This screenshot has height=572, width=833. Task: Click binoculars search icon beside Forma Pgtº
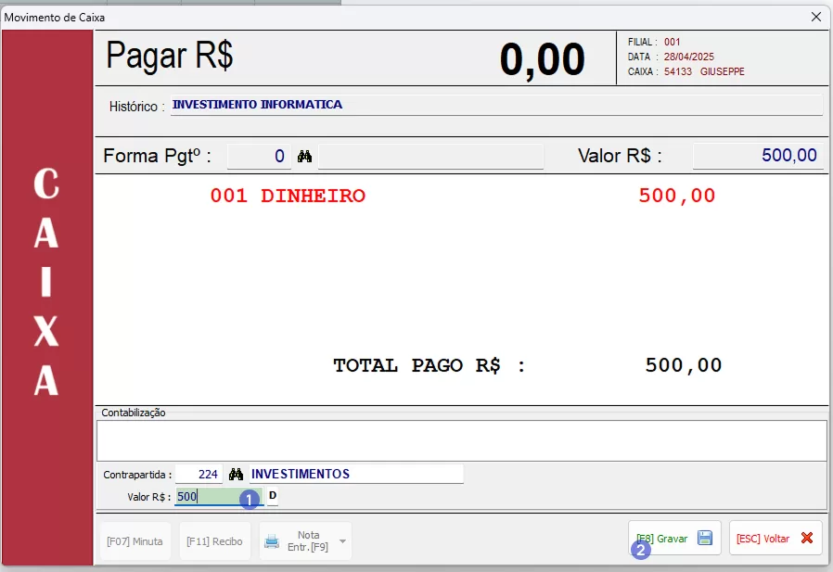[x=304, y=157]
